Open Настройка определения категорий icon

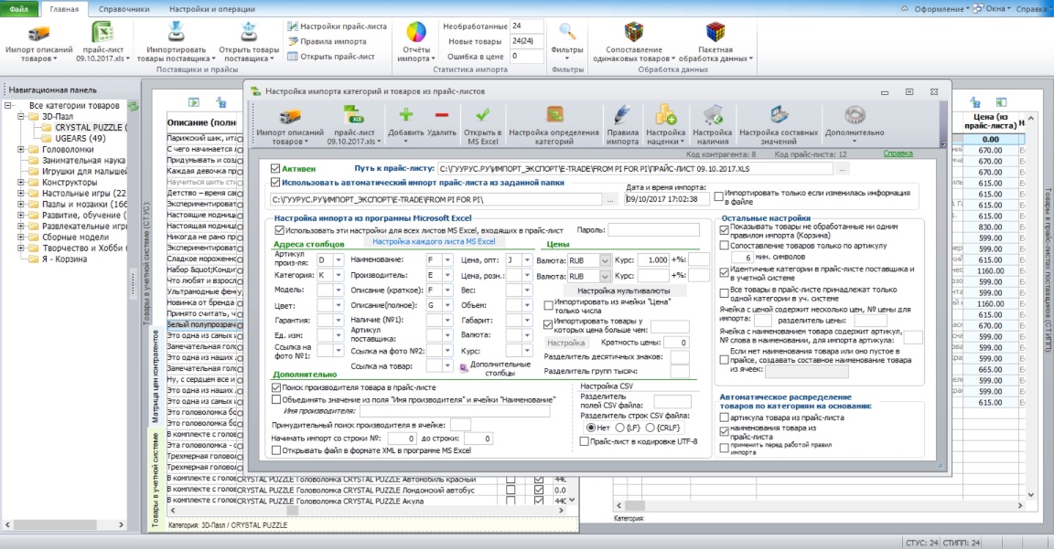[x=554, y=115]
